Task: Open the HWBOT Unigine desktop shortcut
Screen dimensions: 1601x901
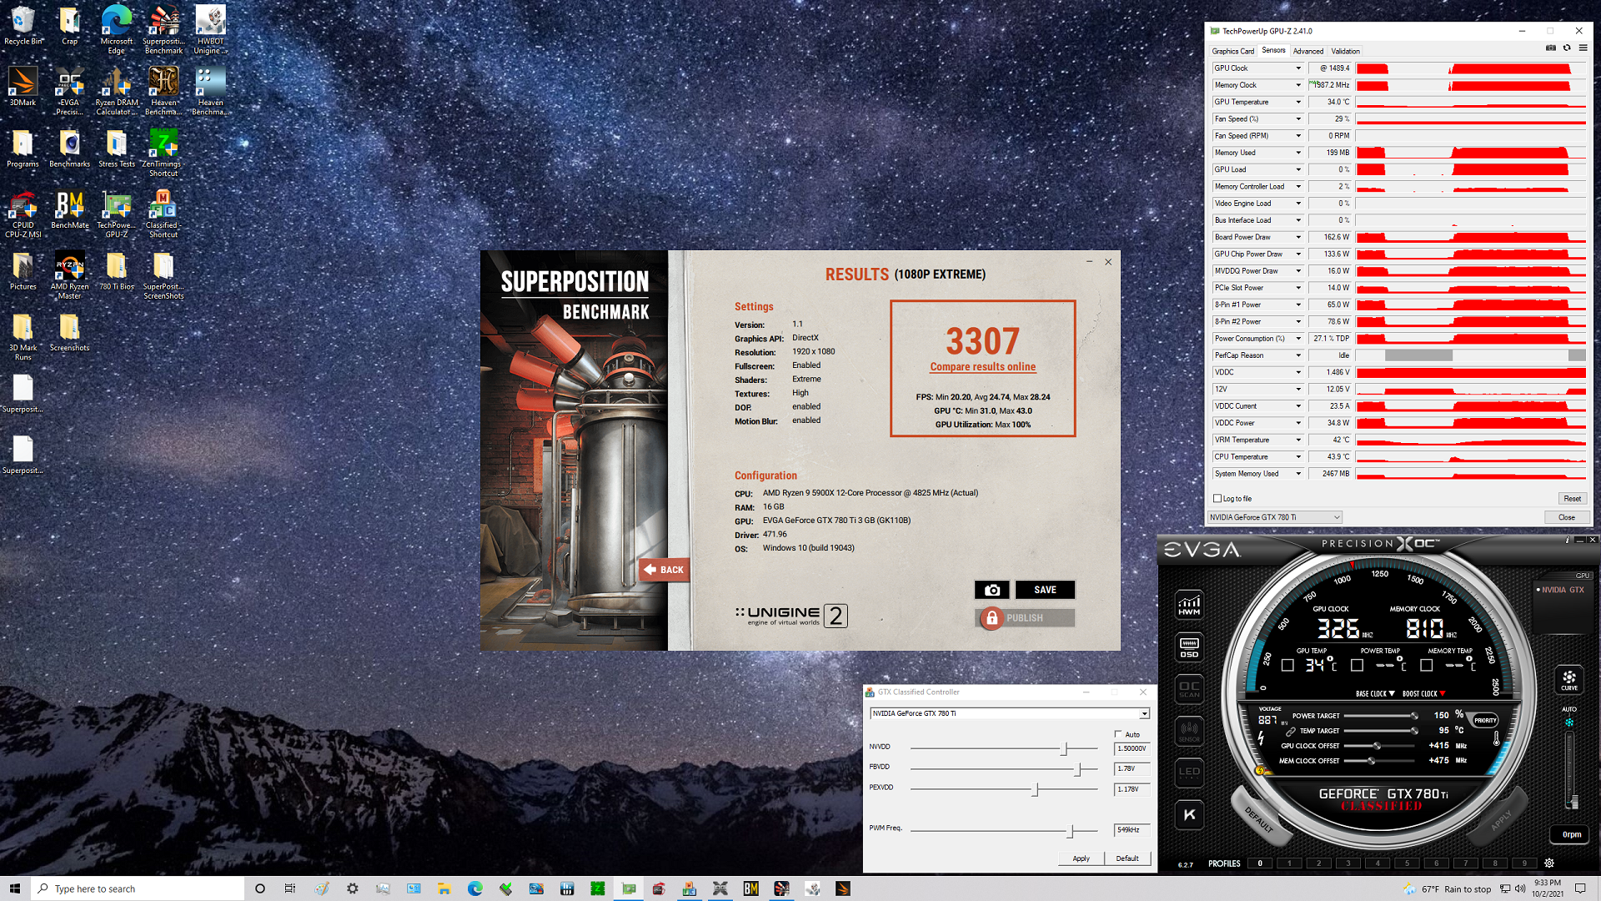Action: pyautogui.click(x=210, y=31)
